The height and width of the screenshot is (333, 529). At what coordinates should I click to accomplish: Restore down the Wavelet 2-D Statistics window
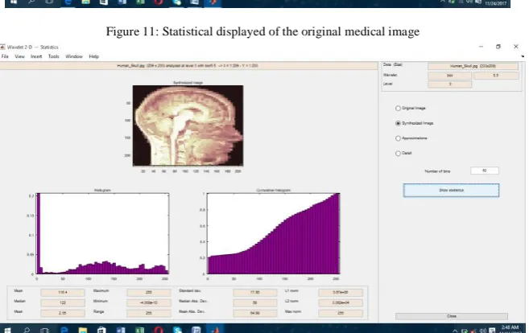(498, 47)
